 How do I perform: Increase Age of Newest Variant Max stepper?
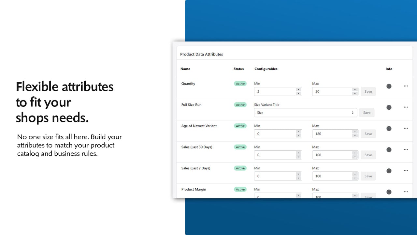pyautogui.click(x=355, y=132)
